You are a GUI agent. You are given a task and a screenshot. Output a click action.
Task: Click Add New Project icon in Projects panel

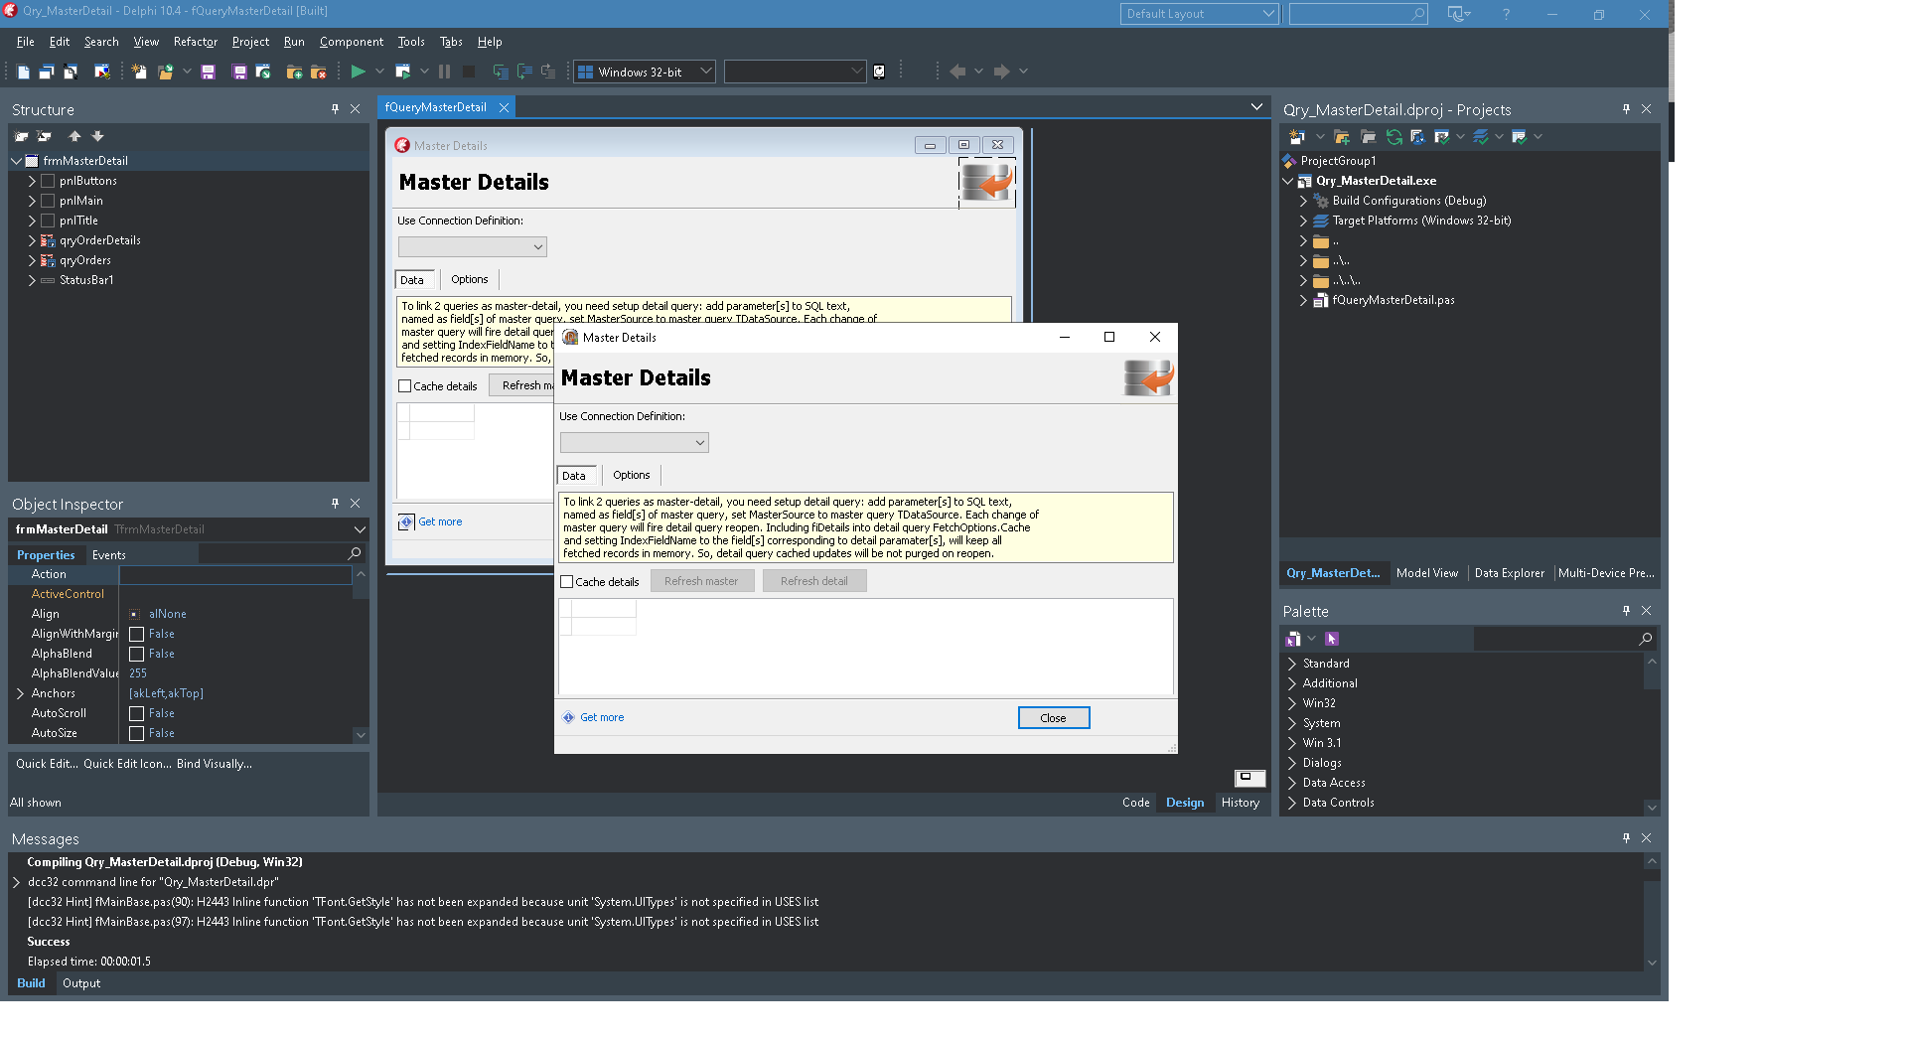1297,137
